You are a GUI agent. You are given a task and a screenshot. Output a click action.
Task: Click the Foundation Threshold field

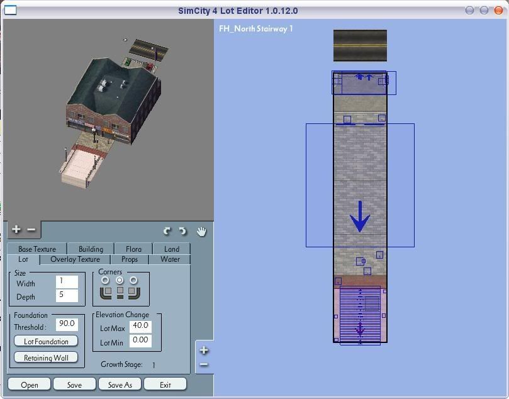tap(67, 324)
